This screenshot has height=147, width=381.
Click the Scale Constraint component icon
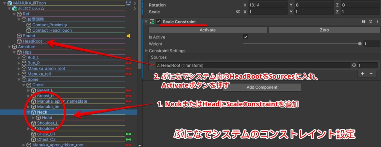click(152, 22)
